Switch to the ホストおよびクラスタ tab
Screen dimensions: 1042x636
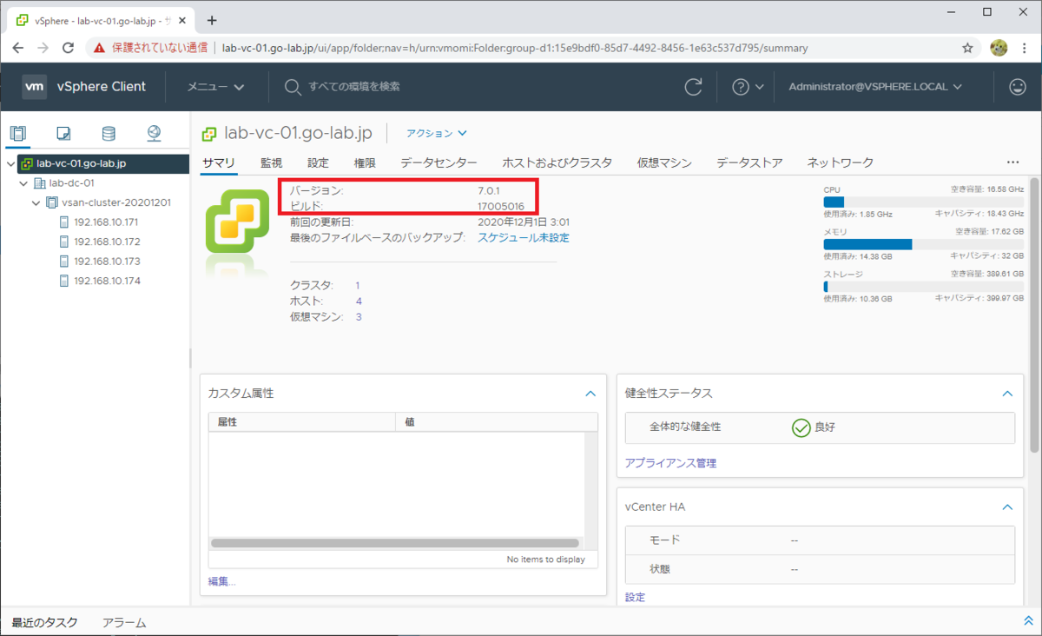pyautogui.click(x=557, y=162)
